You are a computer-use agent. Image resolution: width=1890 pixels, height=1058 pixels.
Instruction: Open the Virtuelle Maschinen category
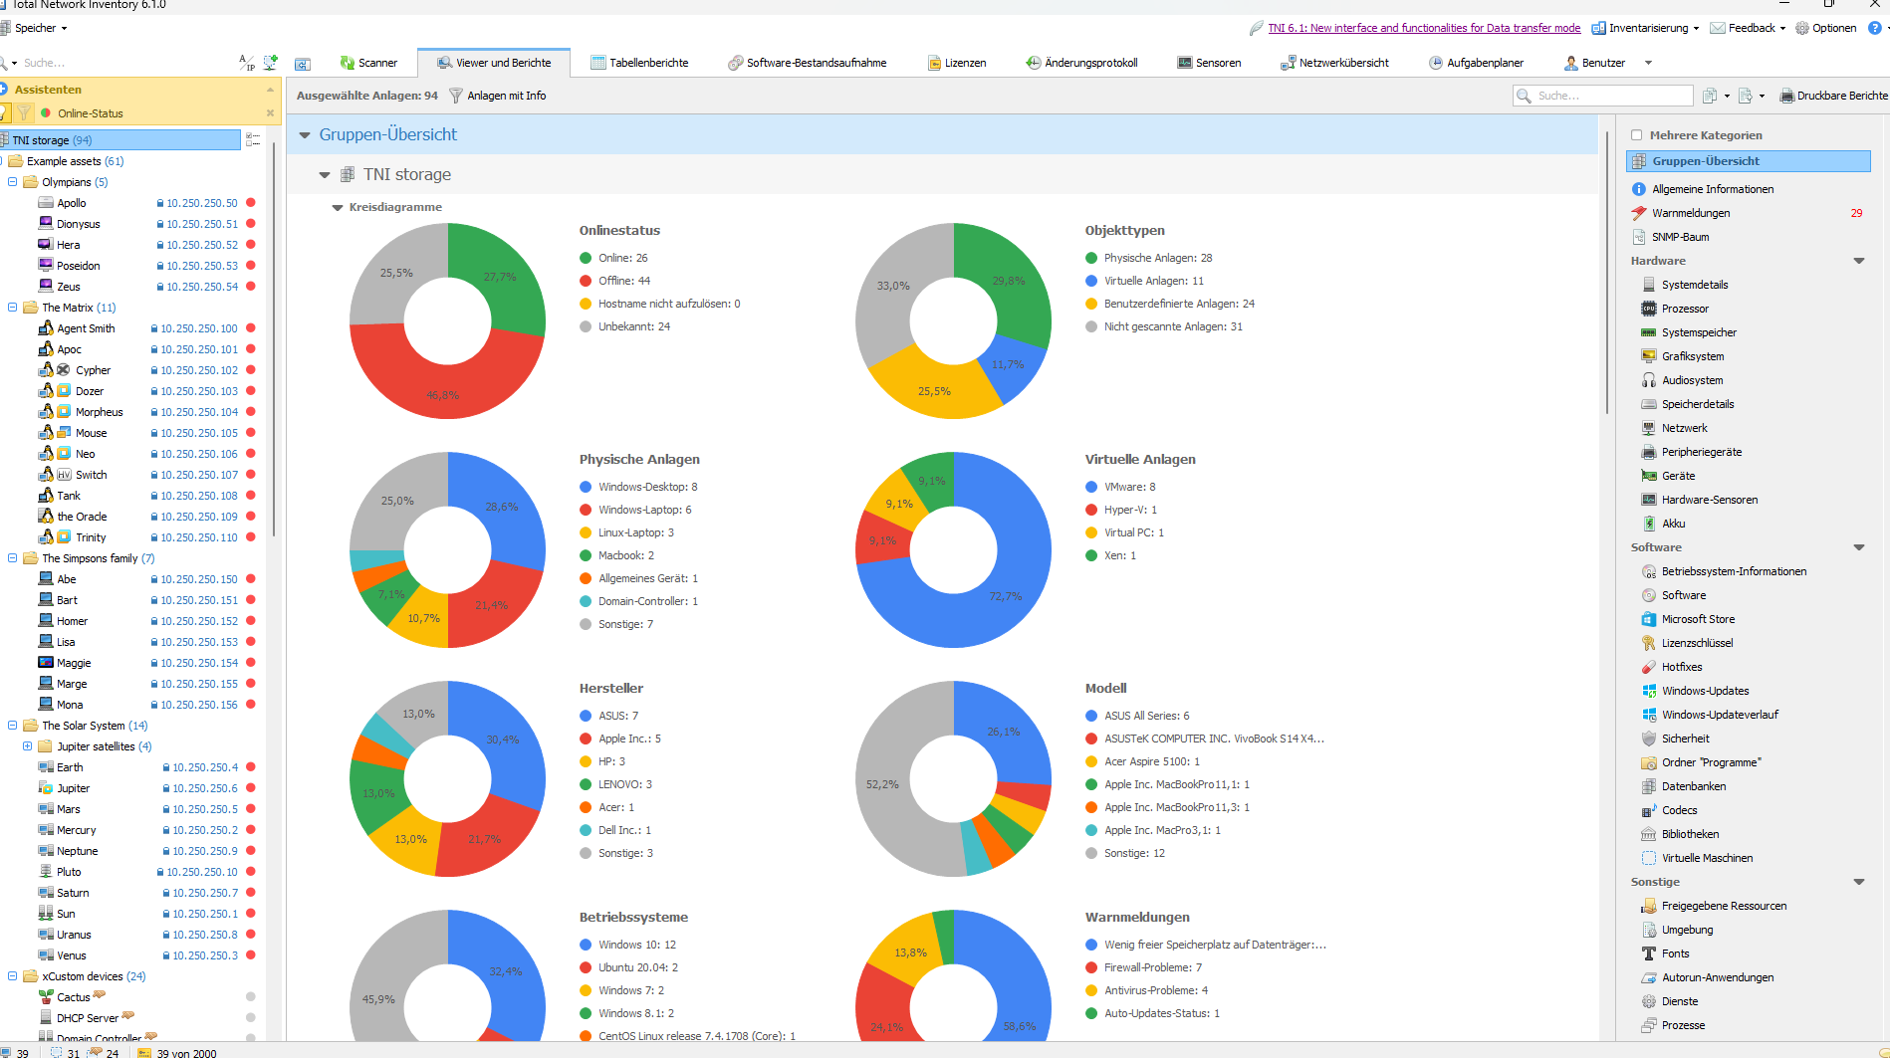click(1707, 858)
